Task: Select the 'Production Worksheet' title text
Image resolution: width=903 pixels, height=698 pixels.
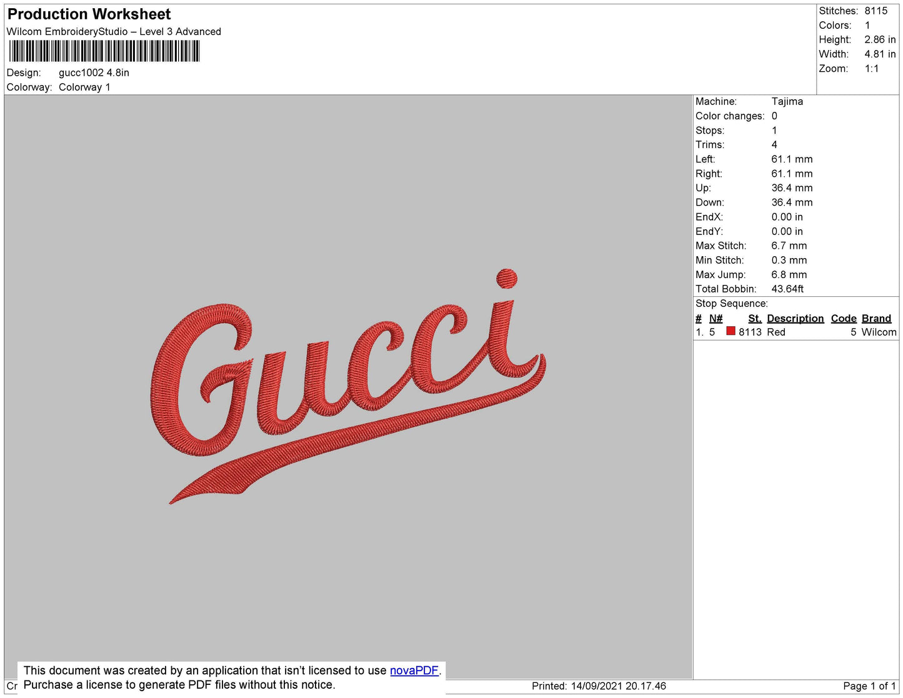Action: [x=89, y=14]
